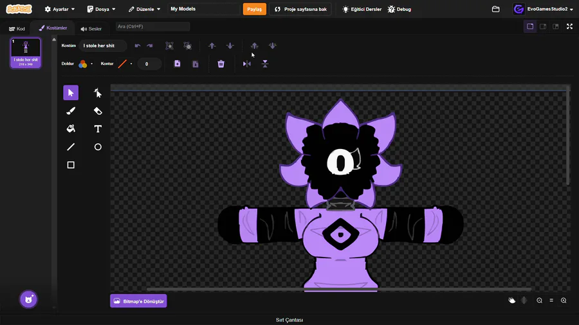Screen dimensions: 579x325
Task: Click the Bitmap'e Dönüştür button
Action: pyautogui.click(x=138, y=301)
